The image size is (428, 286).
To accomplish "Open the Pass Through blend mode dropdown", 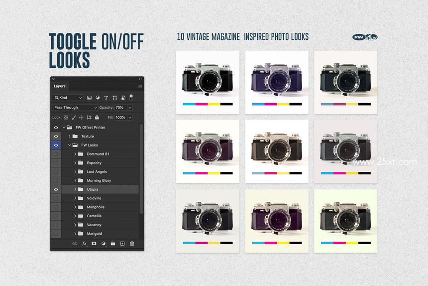I will point(75,108).
